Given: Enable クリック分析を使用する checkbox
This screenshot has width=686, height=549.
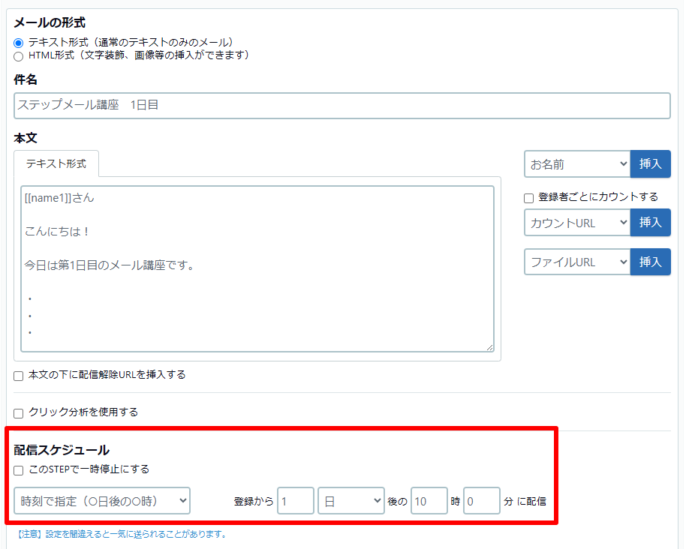Looking at the screenshot, I should [18, 413].
